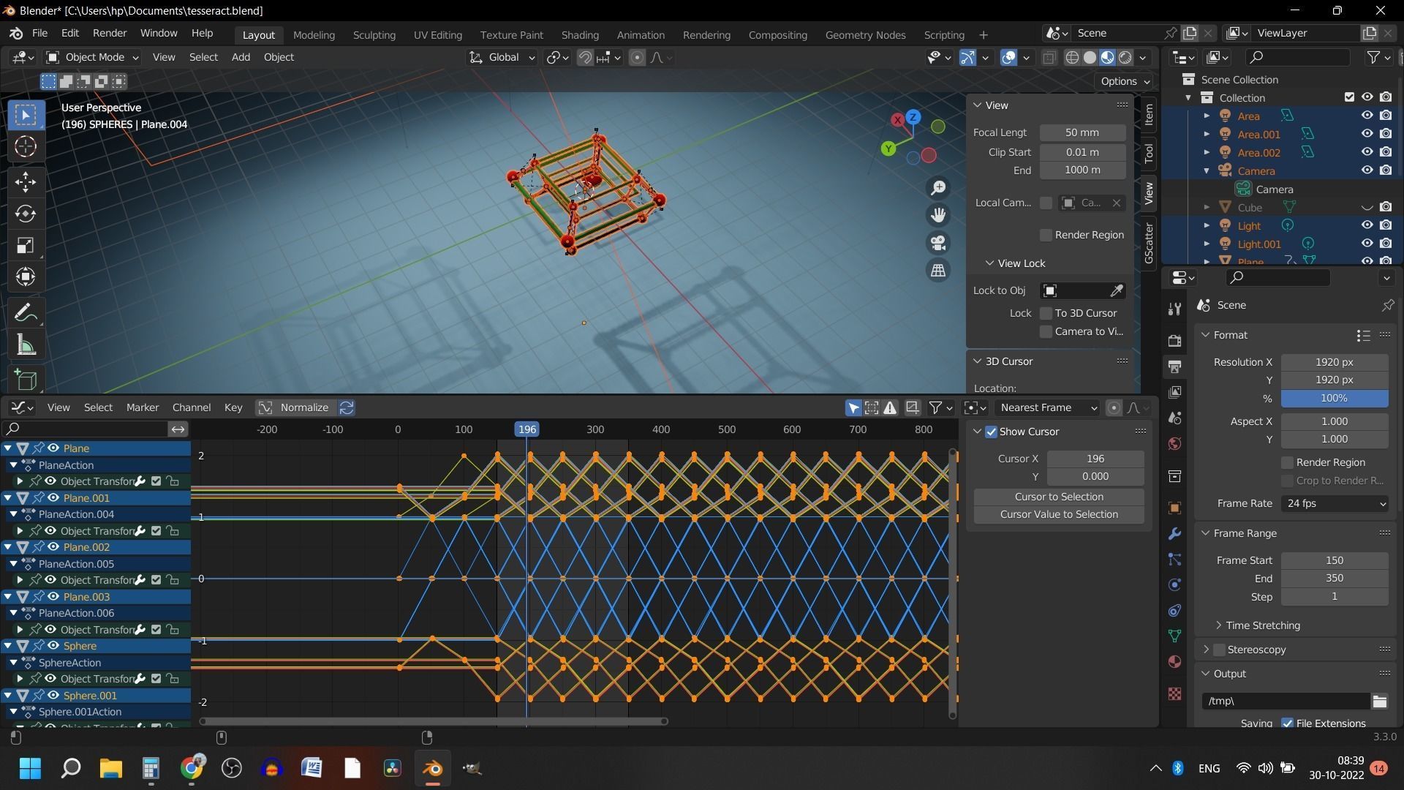Click Cursor Value to Selection button
Screen dimensions: 1404x790
tap(1059, 514)
